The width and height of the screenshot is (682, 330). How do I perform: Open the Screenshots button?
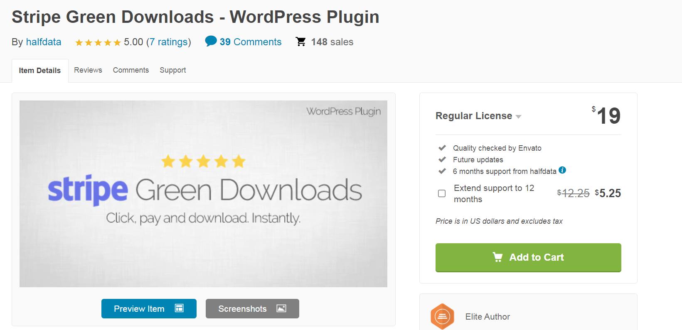coord(252,308)
